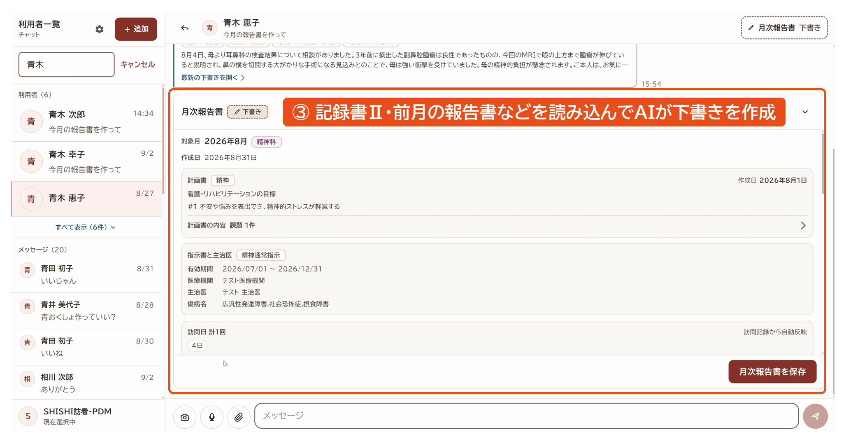
Task: Click 青木 恵子 avatar in chat header
Action: point(210,28)
